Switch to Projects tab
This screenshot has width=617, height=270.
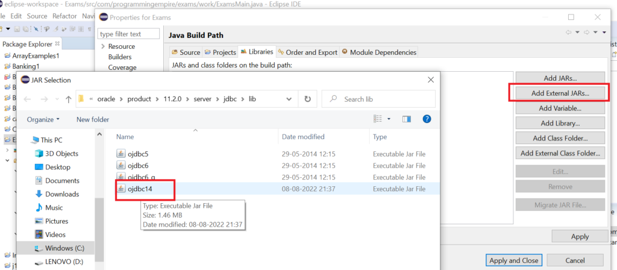(220, 52)
